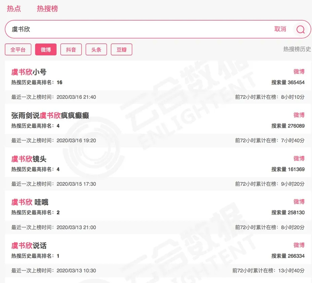The width and height of the screenshot is (312, 283).
Task: Click 微博 label on 虞书欣说话 row
Action: 299,245
